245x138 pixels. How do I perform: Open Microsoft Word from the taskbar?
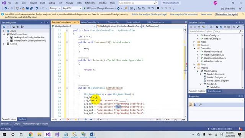point(92,135)
